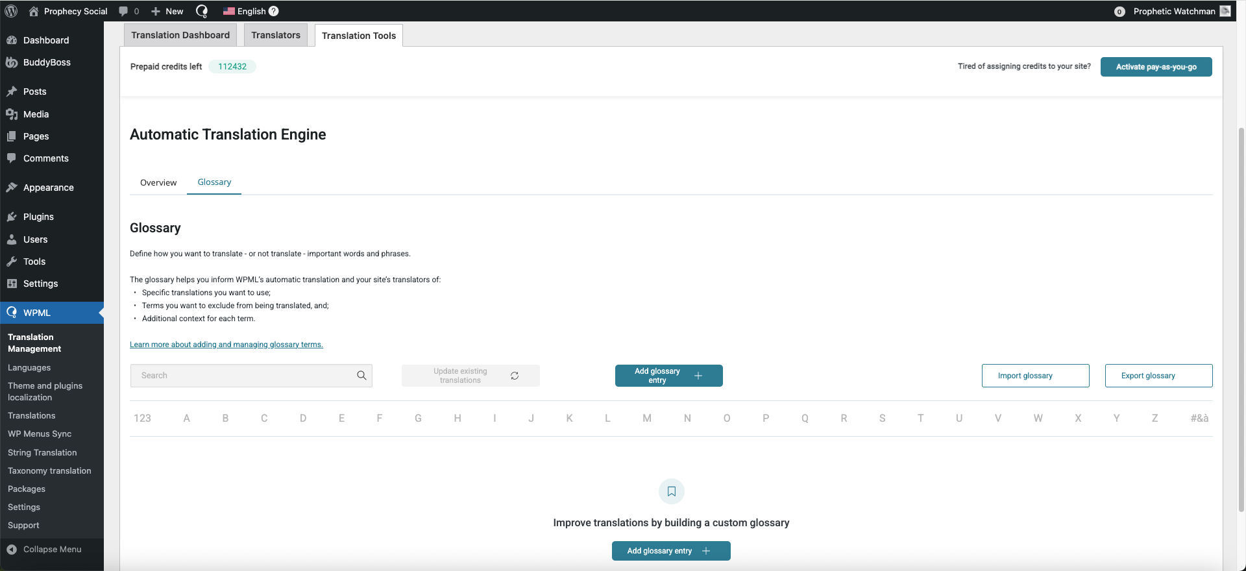The height and width of the screenshot is (571, 1246).
Task: Select the Translation Tools tab
Action: pos(359,36)
